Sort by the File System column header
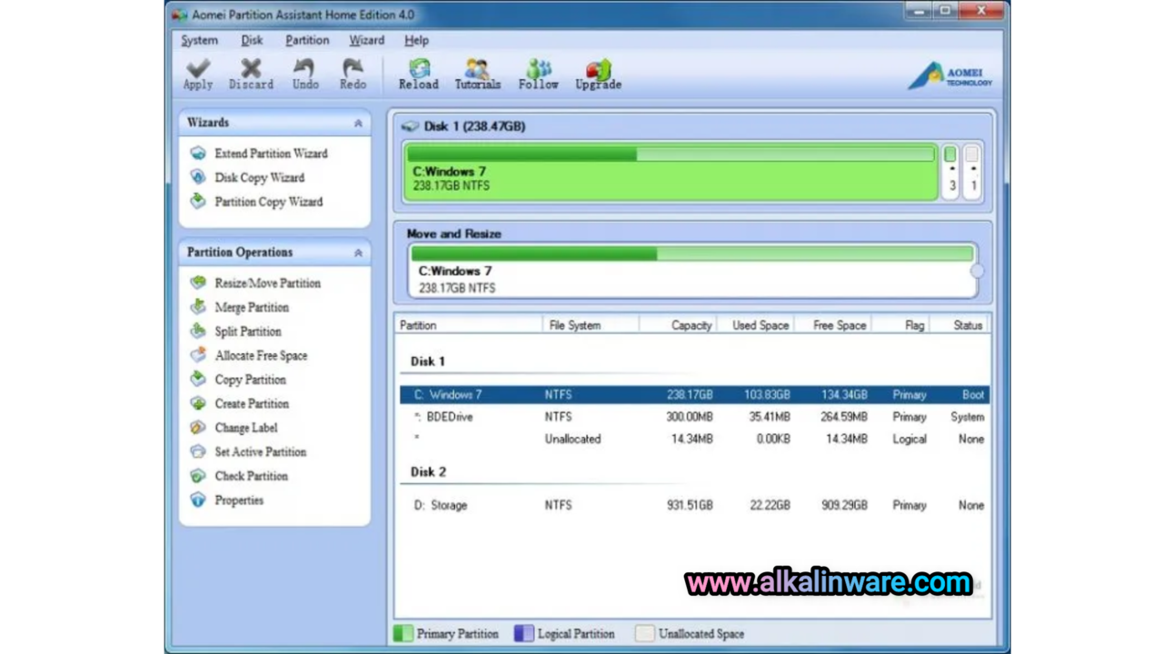Viewport: 1163px width, 654px height. point(591,325)
